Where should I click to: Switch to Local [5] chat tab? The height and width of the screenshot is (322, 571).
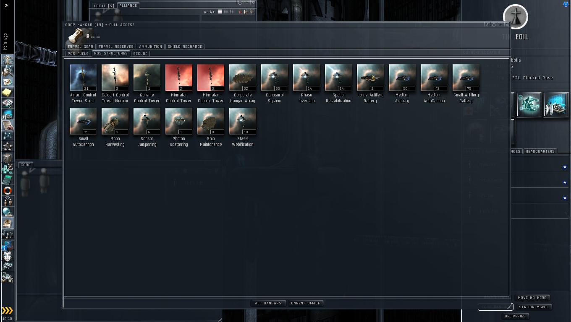104,6
